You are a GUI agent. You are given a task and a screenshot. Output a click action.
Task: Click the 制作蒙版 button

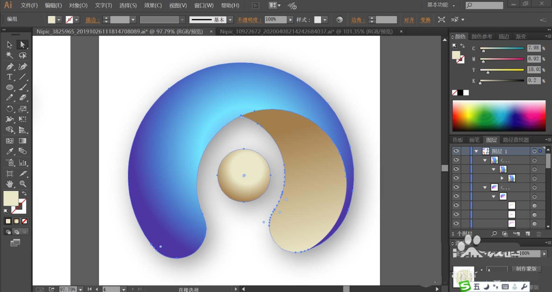tap(526, 269)
